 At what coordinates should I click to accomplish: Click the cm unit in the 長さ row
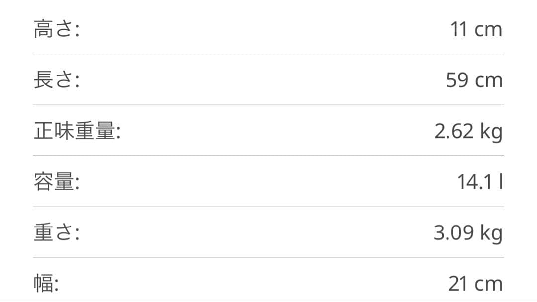pyautogui.click(x=488, y=81)
